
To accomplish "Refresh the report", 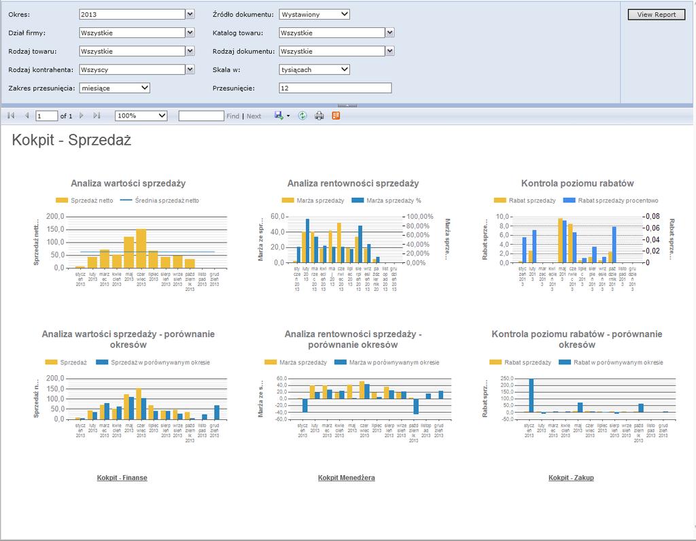I will [302, 116].
